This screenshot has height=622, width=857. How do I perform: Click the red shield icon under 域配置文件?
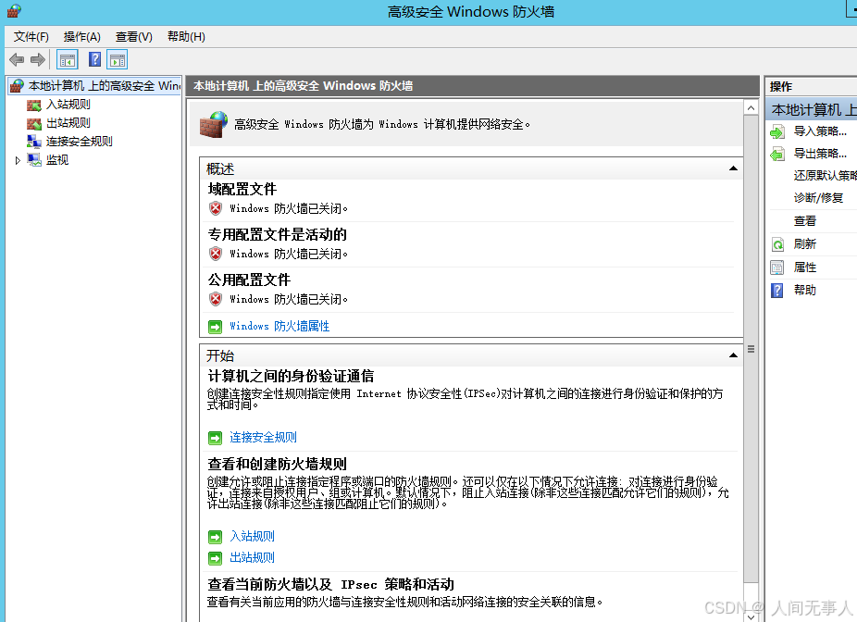coord(216,208)
